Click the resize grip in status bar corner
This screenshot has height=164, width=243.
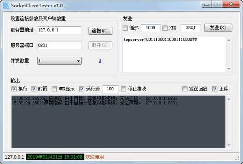click(237, 158)
